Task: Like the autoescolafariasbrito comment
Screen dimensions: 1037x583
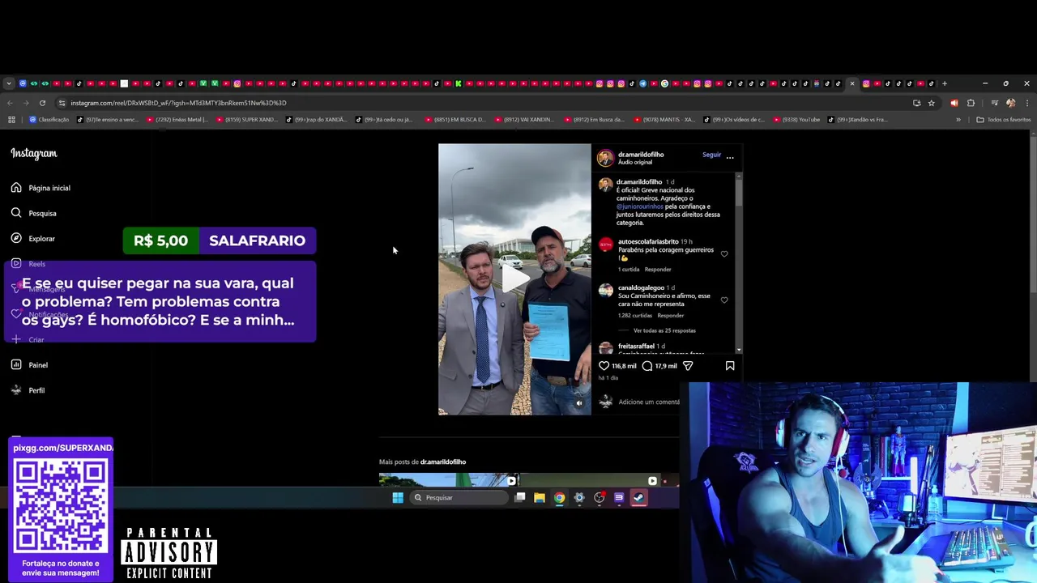Action: point(724,254)
